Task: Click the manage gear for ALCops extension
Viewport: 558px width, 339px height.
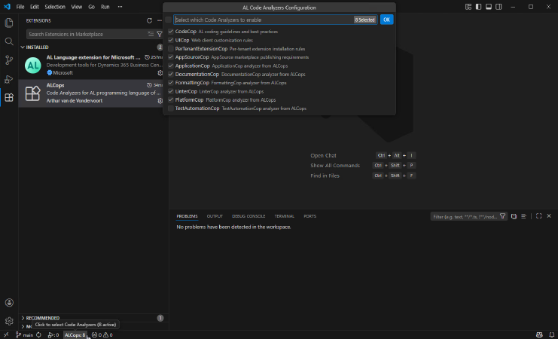Action: (160, 100)
